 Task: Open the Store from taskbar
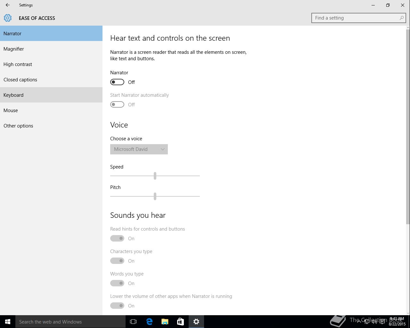(x=181, y=322)
